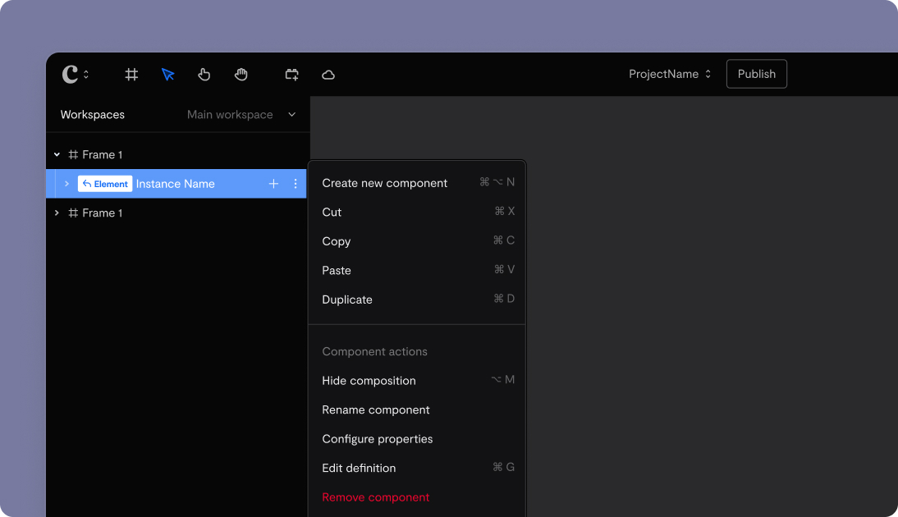This screenshot has width=898, height=517.
Task: Open the app logo menu
Action: point(75,75)
